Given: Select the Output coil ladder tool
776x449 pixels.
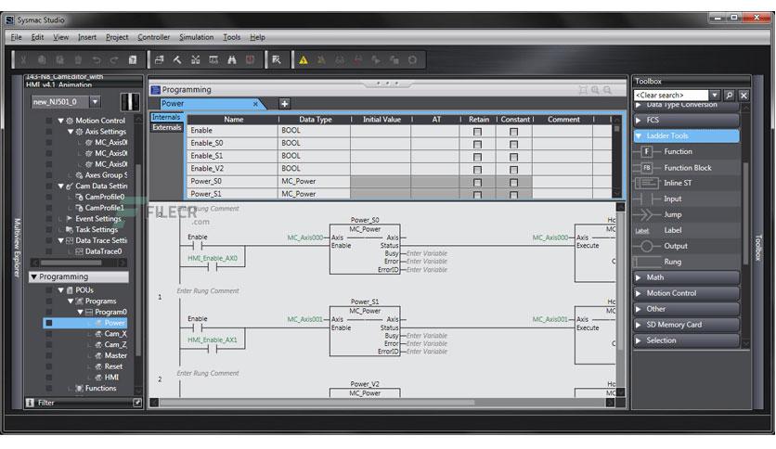Looking at the screenshot, I should tap(686, 246).
